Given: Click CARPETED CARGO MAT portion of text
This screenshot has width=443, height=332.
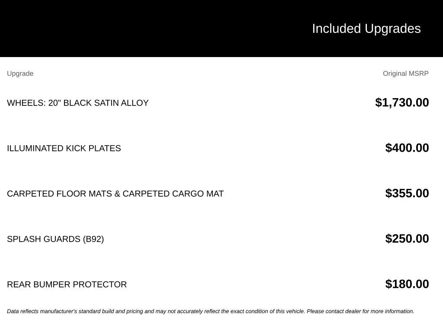Looking at the screenshot, I should [173, 194].
